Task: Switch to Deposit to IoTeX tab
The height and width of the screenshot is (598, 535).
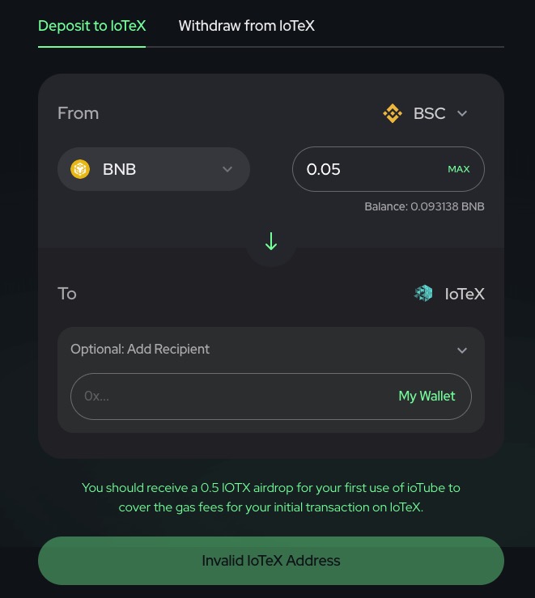Action: tap(91, 26)
